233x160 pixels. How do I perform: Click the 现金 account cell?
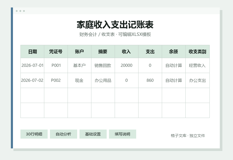pos(79,80)
